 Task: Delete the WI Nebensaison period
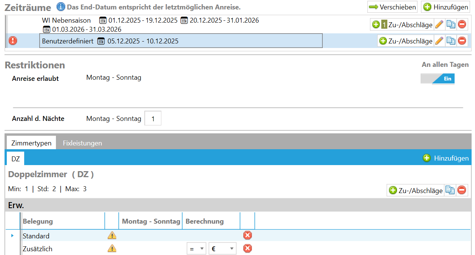coord(462,25)
